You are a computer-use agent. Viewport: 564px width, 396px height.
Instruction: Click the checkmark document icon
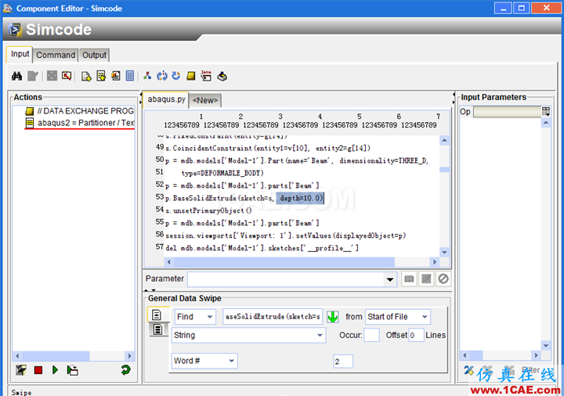116,76
